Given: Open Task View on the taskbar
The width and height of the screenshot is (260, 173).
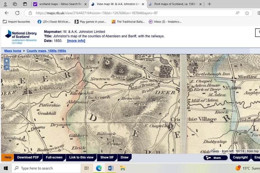Looking at the screenshot, I should point(87,168).
